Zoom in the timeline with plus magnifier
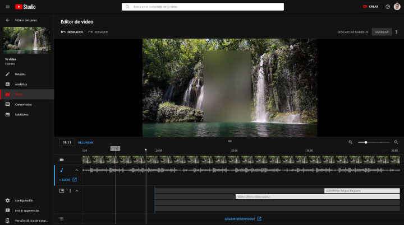Viewport: 404px width, 225px height. pyautogui.click(x=396, y=142)
